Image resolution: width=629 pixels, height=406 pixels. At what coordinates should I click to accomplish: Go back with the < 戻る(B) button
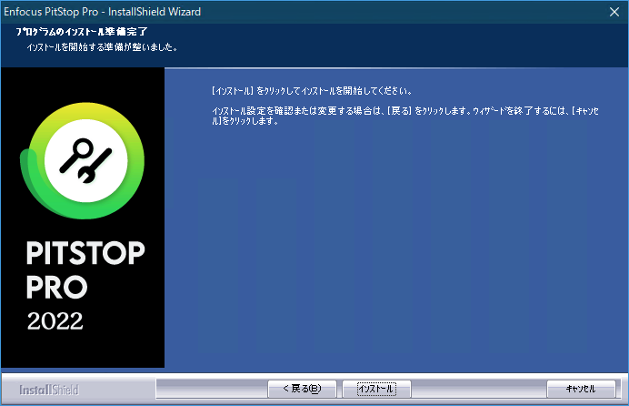tap(302, 389)
